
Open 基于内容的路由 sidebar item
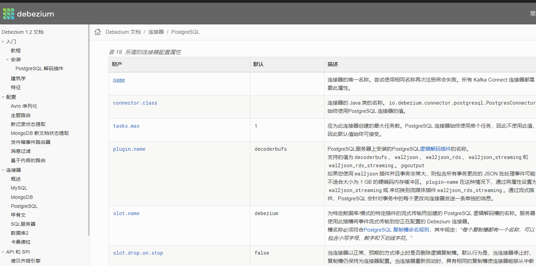tap(28, 160)
